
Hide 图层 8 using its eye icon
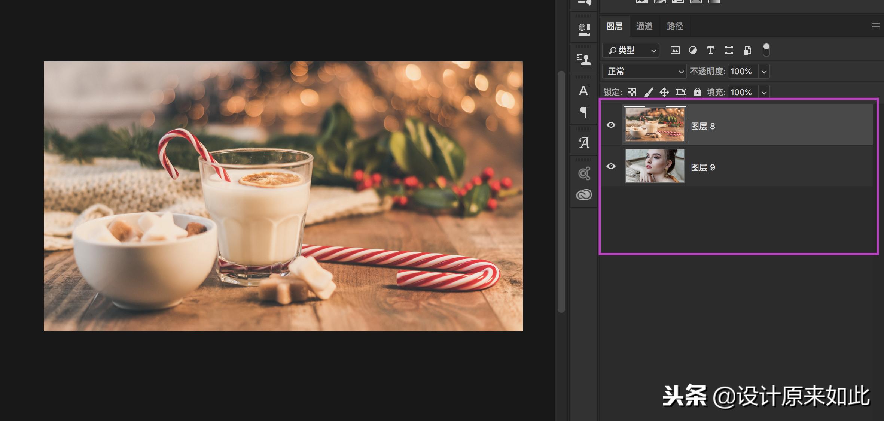click(611, 125)
